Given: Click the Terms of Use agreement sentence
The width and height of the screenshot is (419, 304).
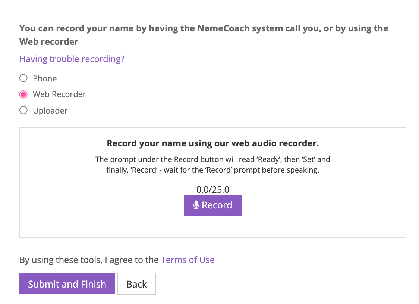Looking at the screenshot, I should (89, 260).
